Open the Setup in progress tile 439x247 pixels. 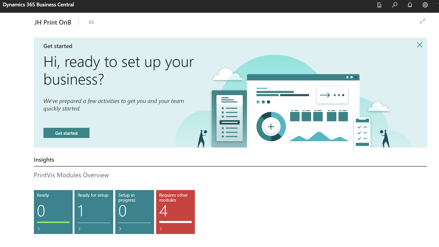135,212
